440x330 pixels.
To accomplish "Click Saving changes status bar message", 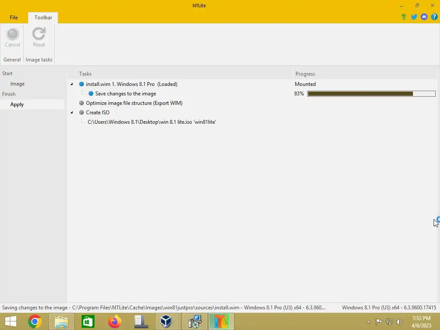I will 164,308.
